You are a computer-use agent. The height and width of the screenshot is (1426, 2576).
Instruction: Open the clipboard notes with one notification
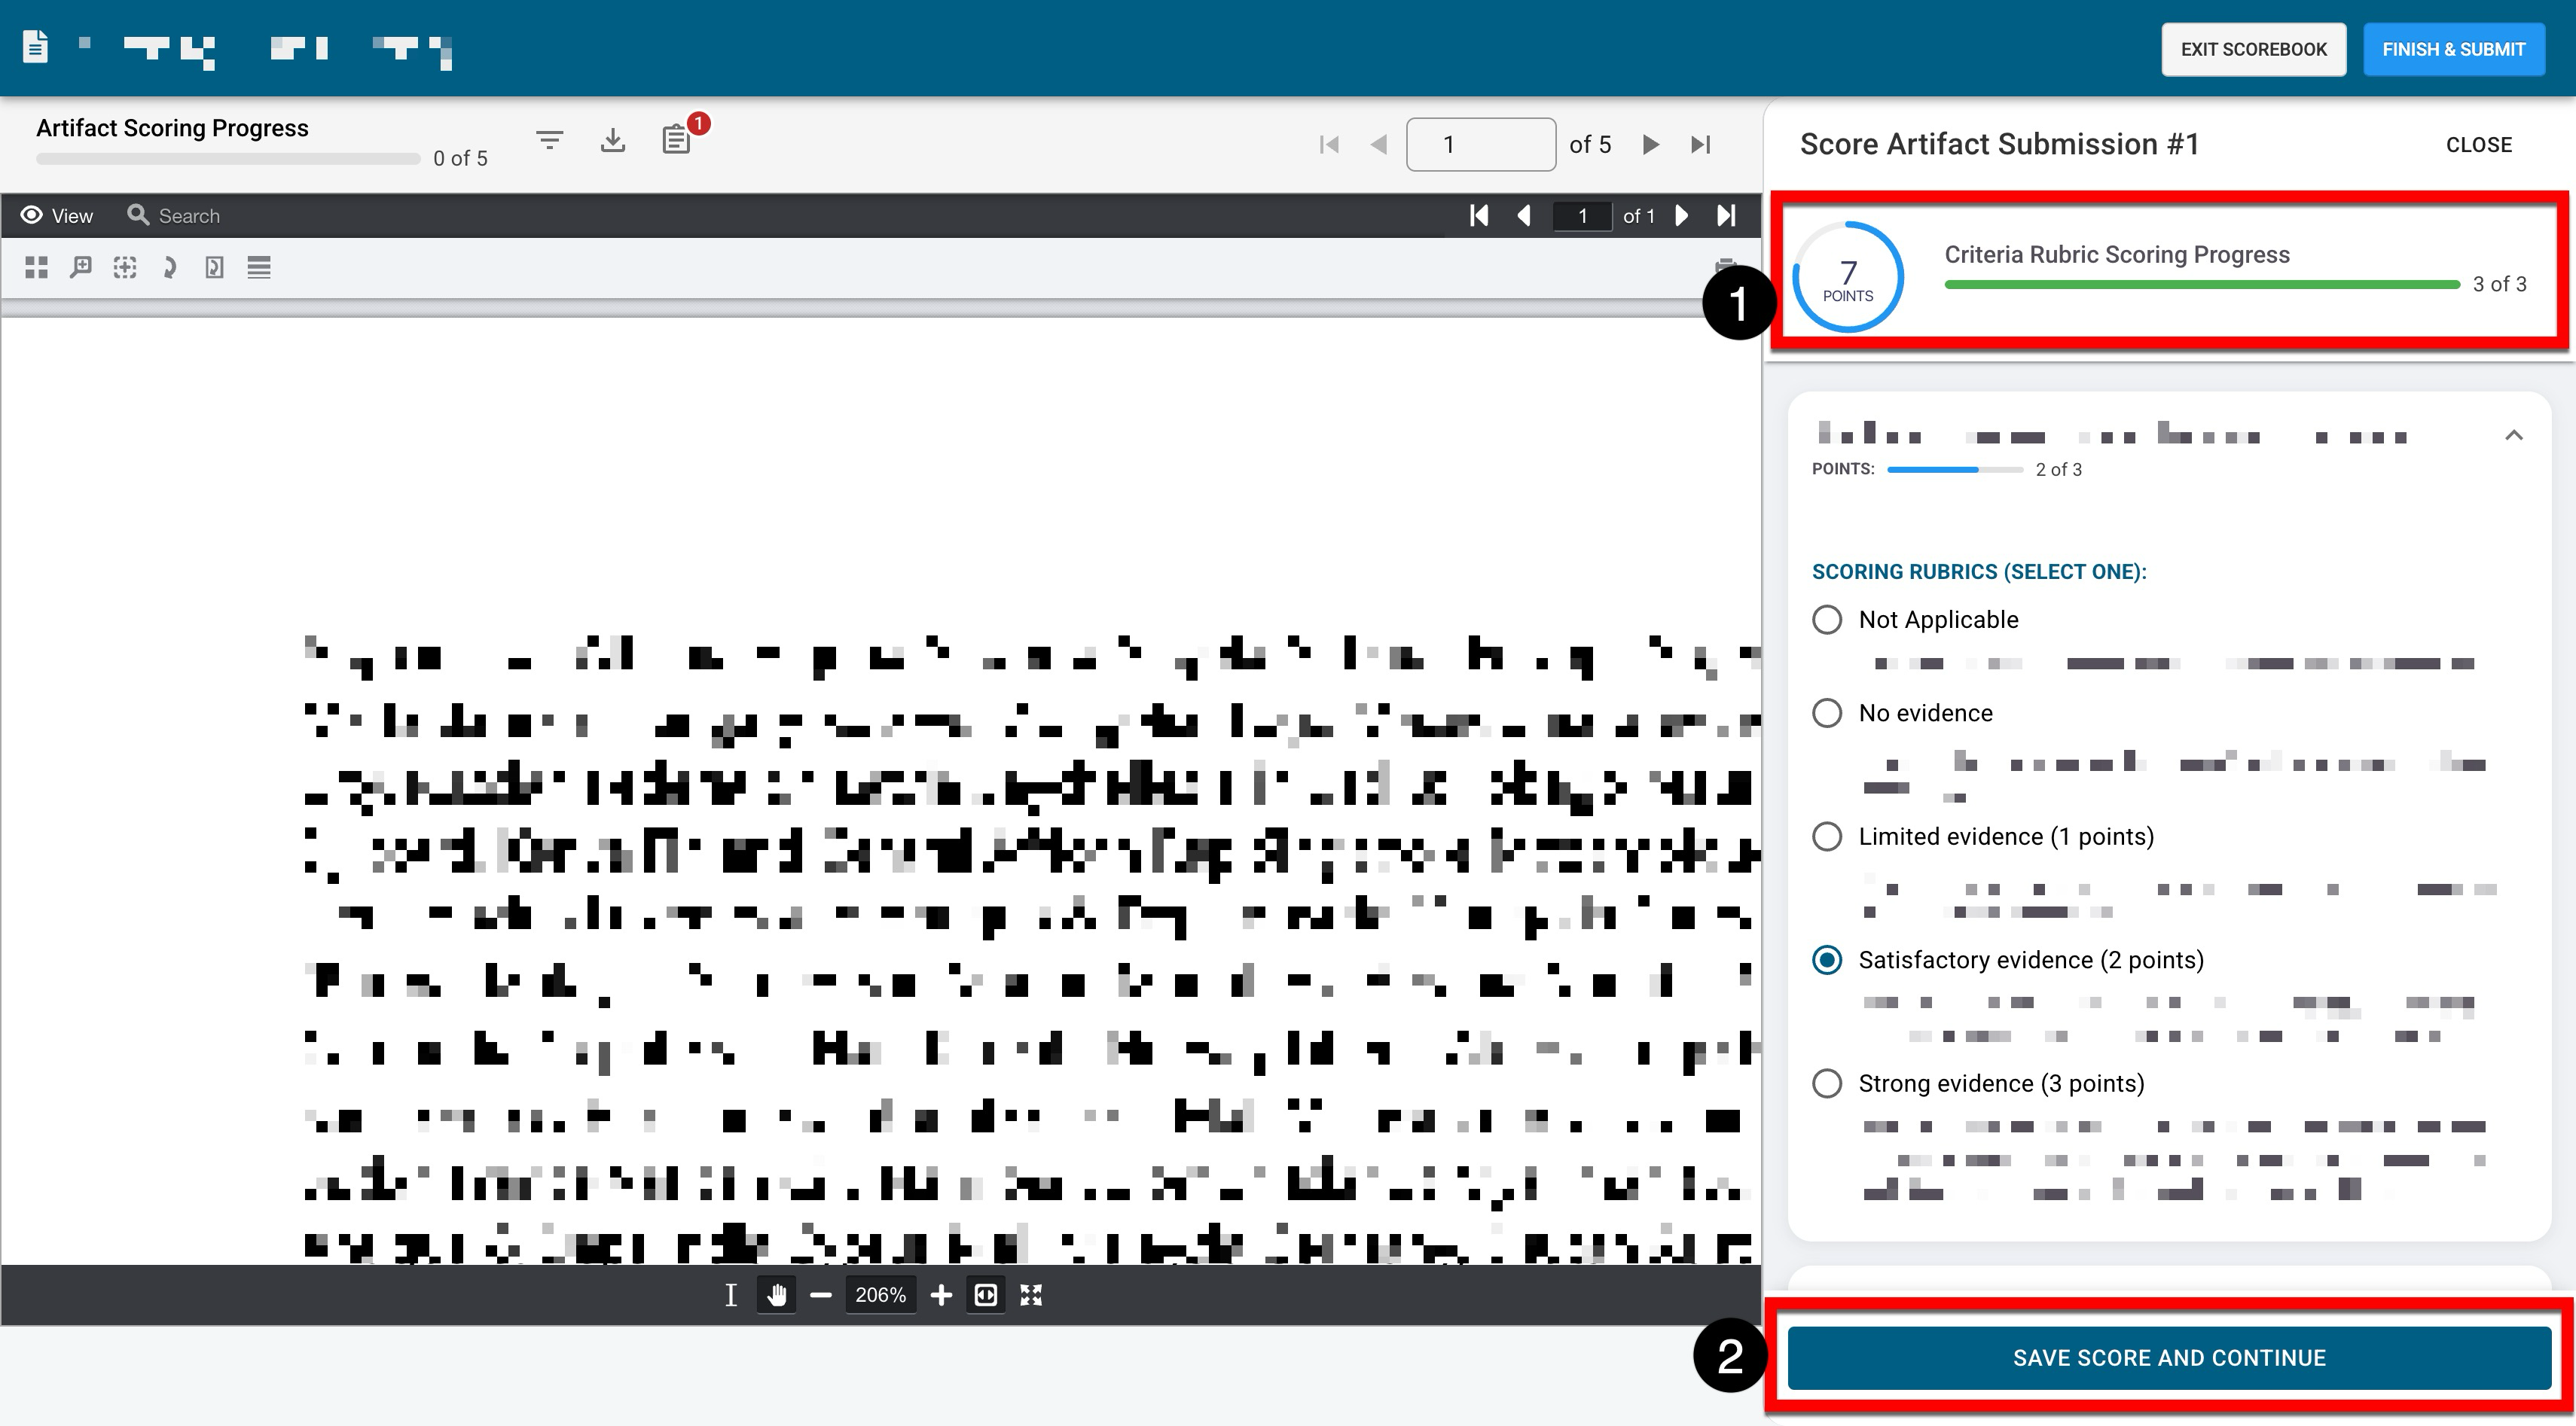677,140
